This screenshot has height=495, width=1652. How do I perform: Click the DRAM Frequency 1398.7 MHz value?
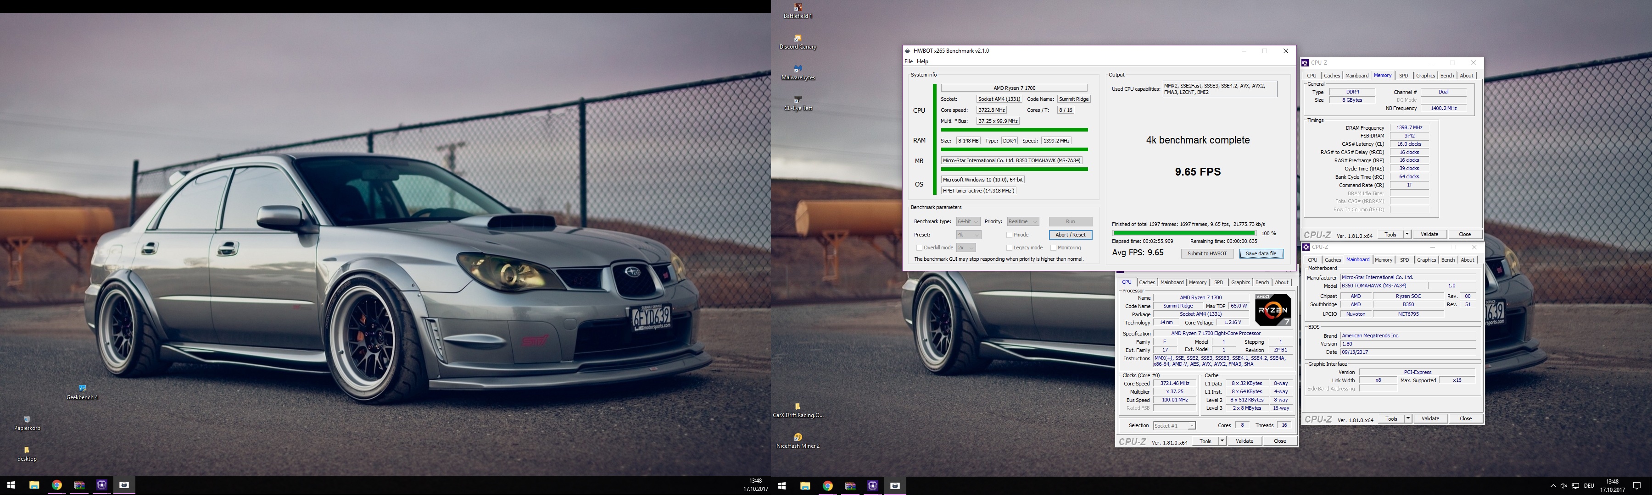click(x=1409, y=128)
